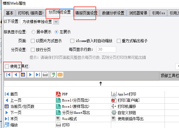Image resolution: width=179 pixels, height=128 pixels.
Task: Switch to the 打印机(服务器) tab
Action: pyautogui.click(x=31, y=13)
